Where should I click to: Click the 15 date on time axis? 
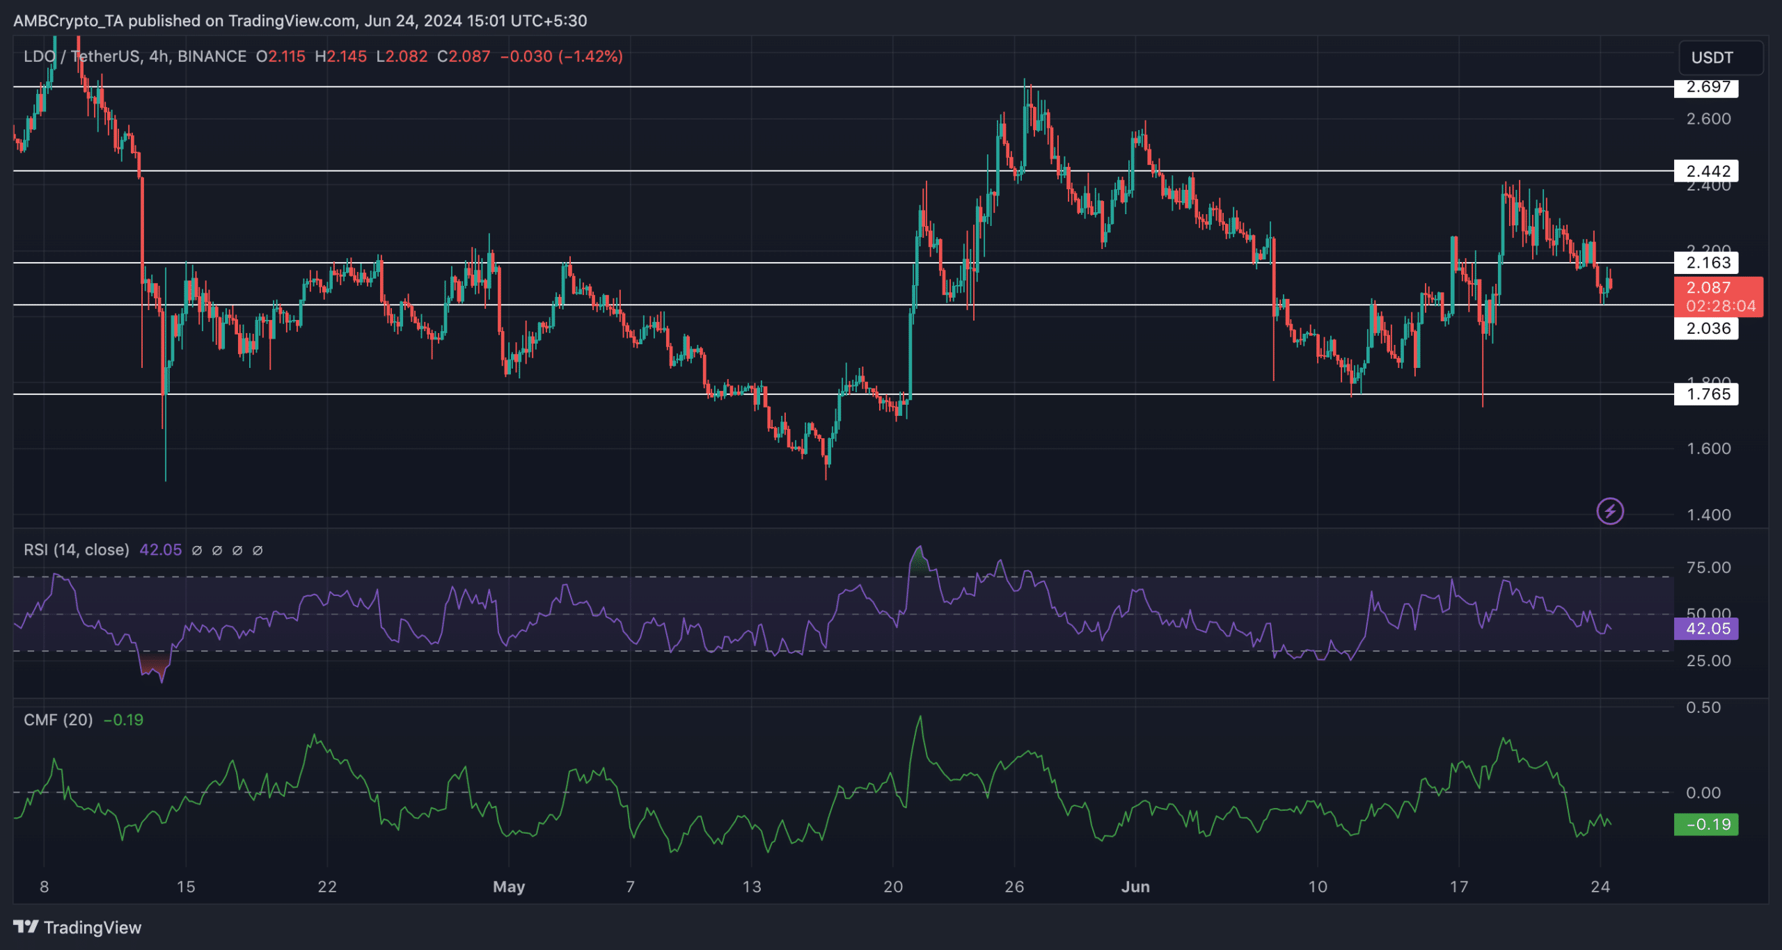pos(186,887)
